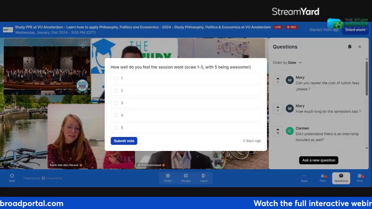Upvote Mary's semesters length question
Image resolution: width=372 pixels, height=209 pixels.
[278, 109]
